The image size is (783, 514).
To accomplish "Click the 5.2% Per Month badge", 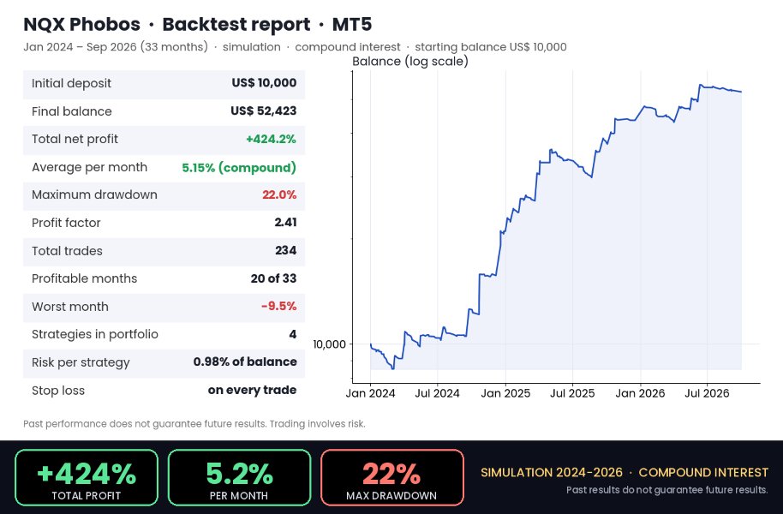I will pos(239,477).
